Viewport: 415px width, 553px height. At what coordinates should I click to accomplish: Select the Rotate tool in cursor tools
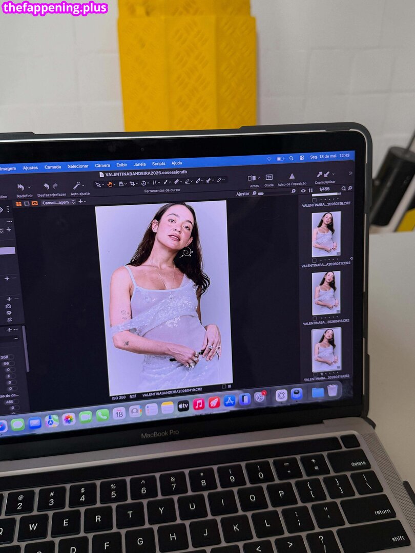(x=143, y=183)
